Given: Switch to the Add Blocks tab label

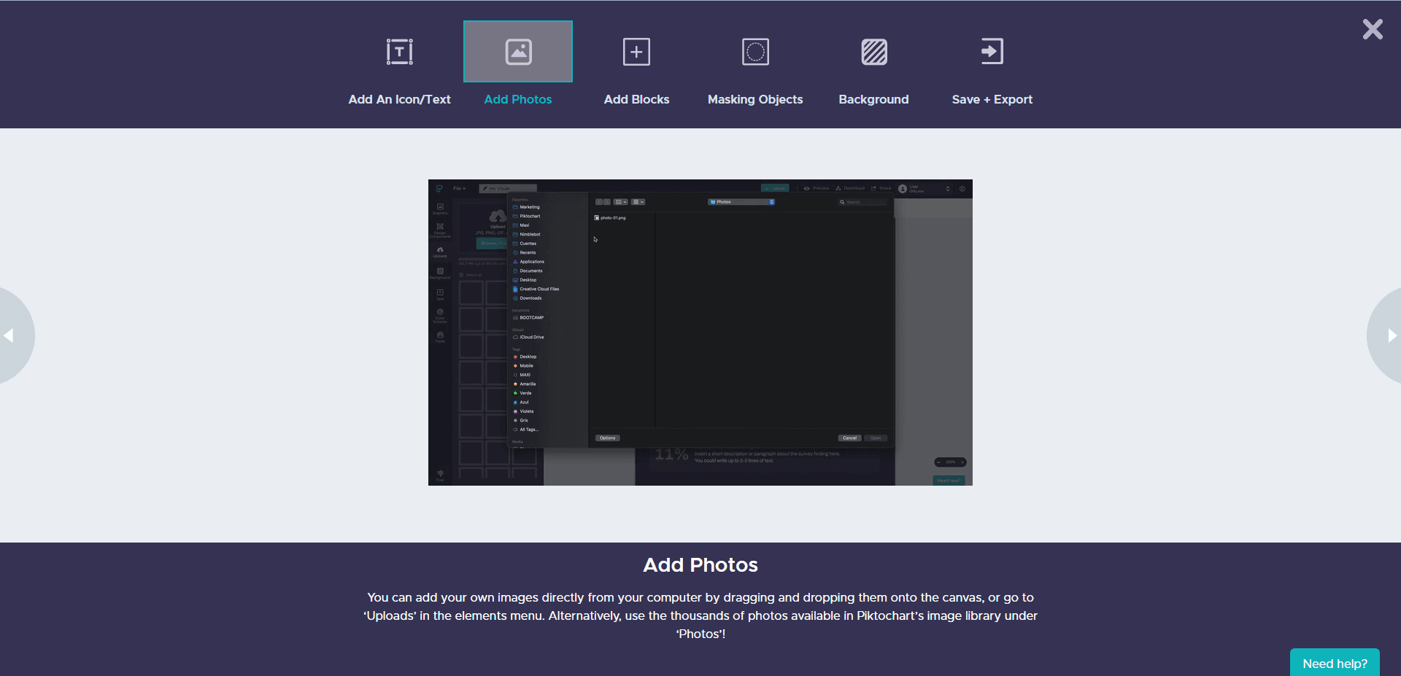Looking at the screenshot, I should point(636,99).
